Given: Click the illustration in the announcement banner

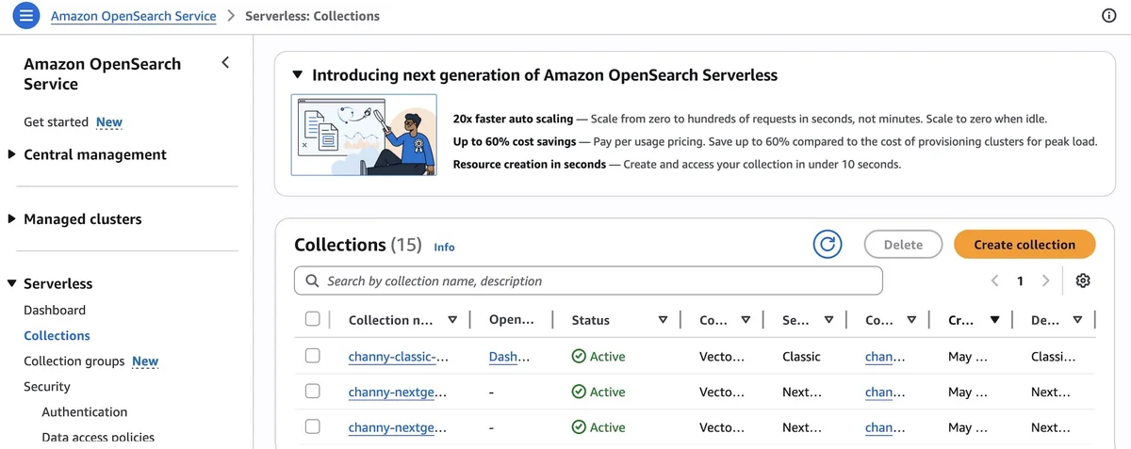Looking at the screenshot, I should pos(364,135).
